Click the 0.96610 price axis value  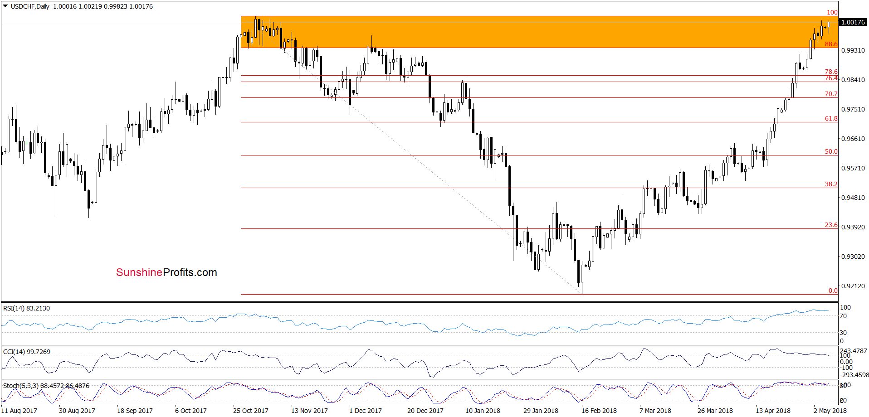coord(853,139)
